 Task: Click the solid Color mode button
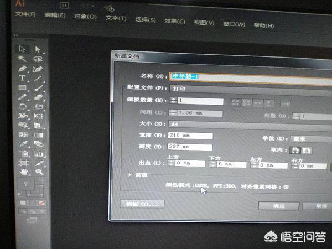[x=23, y=203]
